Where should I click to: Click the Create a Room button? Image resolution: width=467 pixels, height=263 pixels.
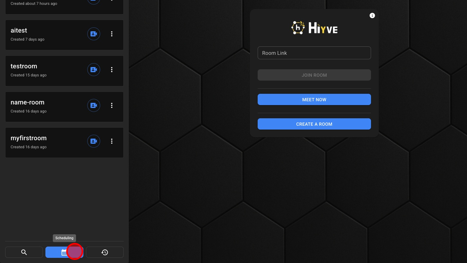(x=314, y=124)
